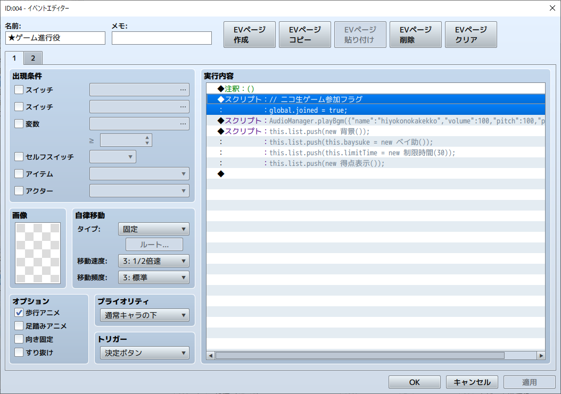Open the アクター selection dropdown
The height and width of the screenshot is (394, 561).
click(x=139, y=190)
